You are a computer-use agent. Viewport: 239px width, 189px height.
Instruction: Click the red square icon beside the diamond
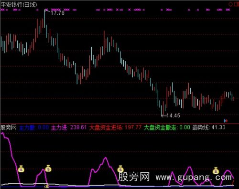(237, 4)
